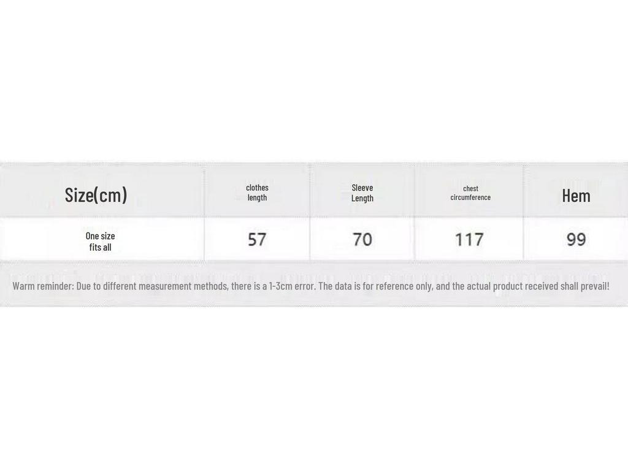This screenshot has width=628, height=471.
Task: Click the clothes length value 57
Action: pyautogui.click(x=257, y=239)
